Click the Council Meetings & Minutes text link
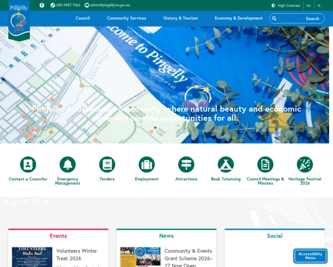Viewport: 333px width, 267px height. pyautogui.click(x=265, y=181)
